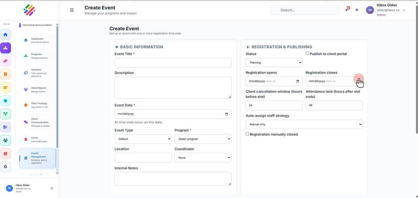Edit the Client cancellation window value 24
This screenshot has width=418, height=198.
(274, 105)
